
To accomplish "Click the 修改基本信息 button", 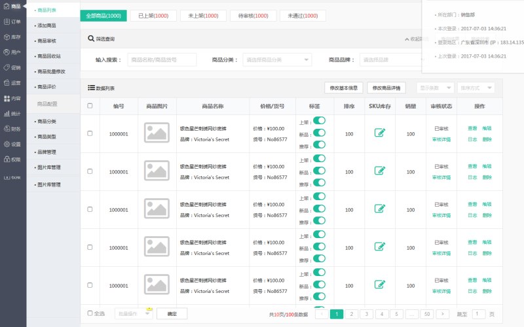I will pyautogui.click(x=343, y=88).
